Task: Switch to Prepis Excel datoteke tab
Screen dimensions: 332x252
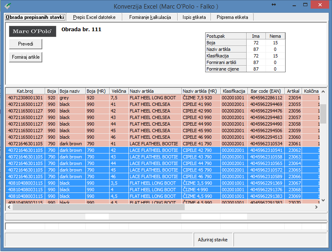Action: tap(94, 17)
